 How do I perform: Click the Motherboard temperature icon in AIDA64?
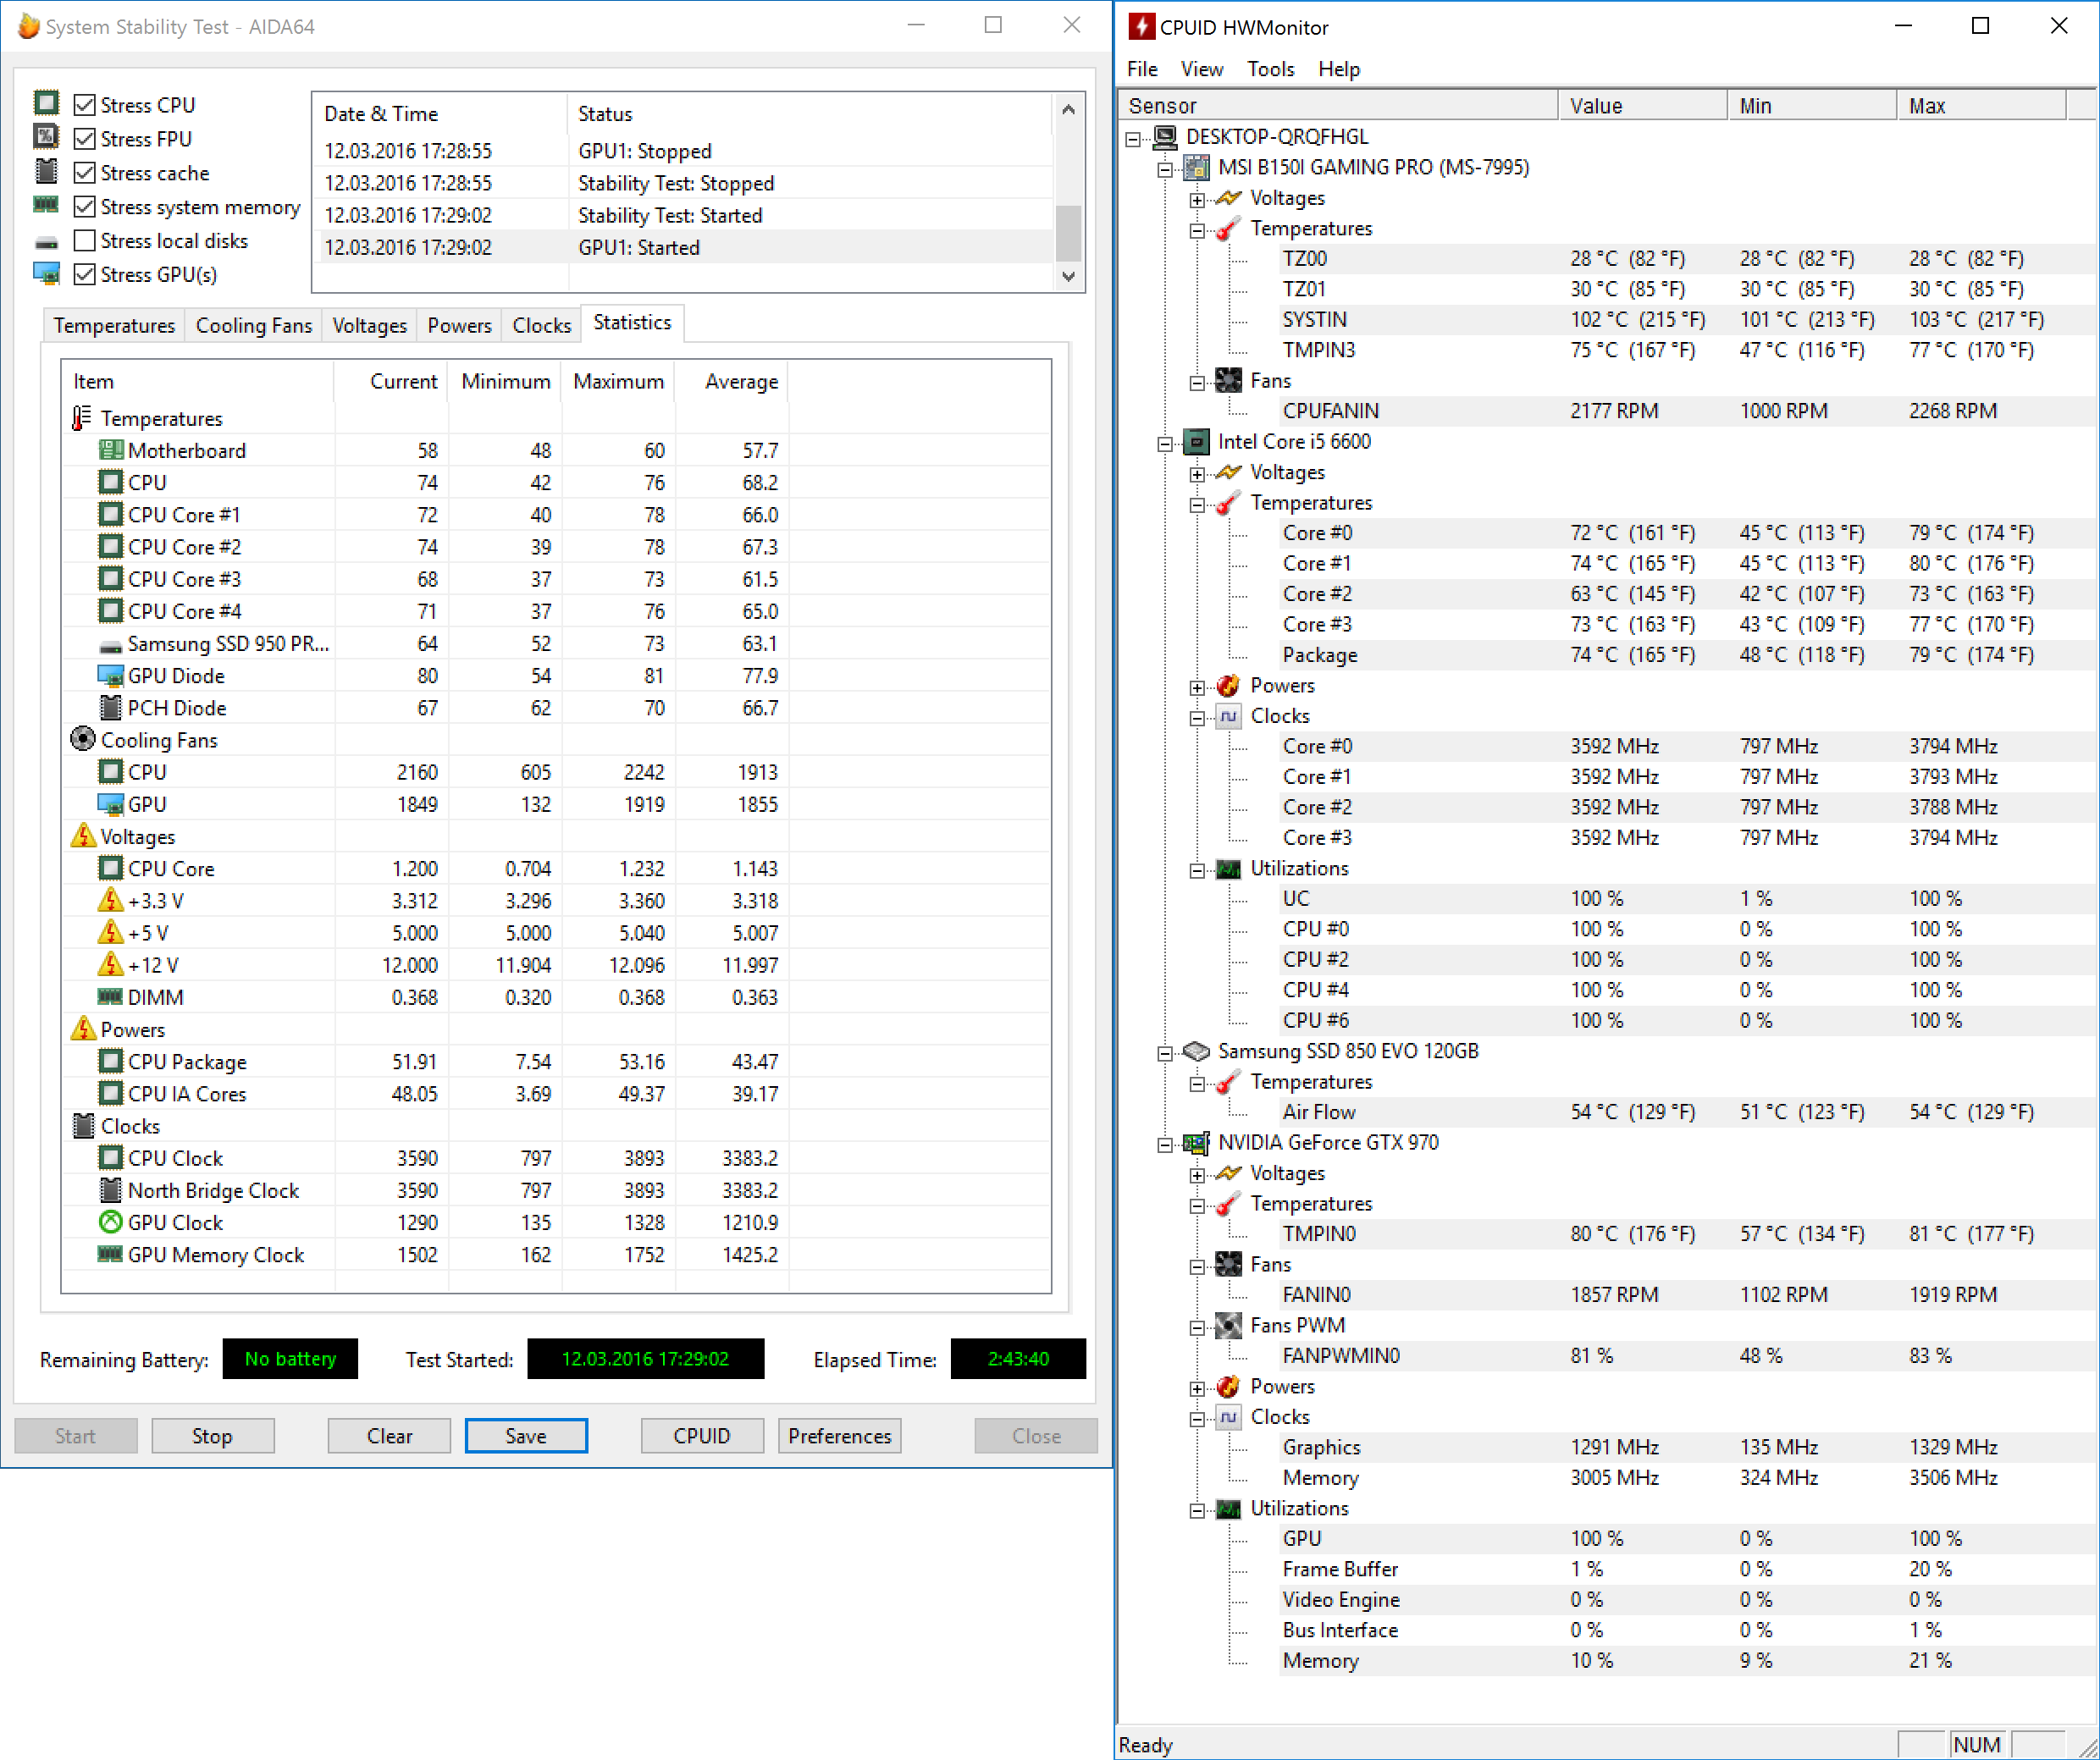click(111, 450)
